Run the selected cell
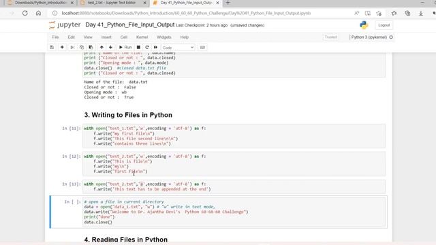436x245 pixels. 125,48
